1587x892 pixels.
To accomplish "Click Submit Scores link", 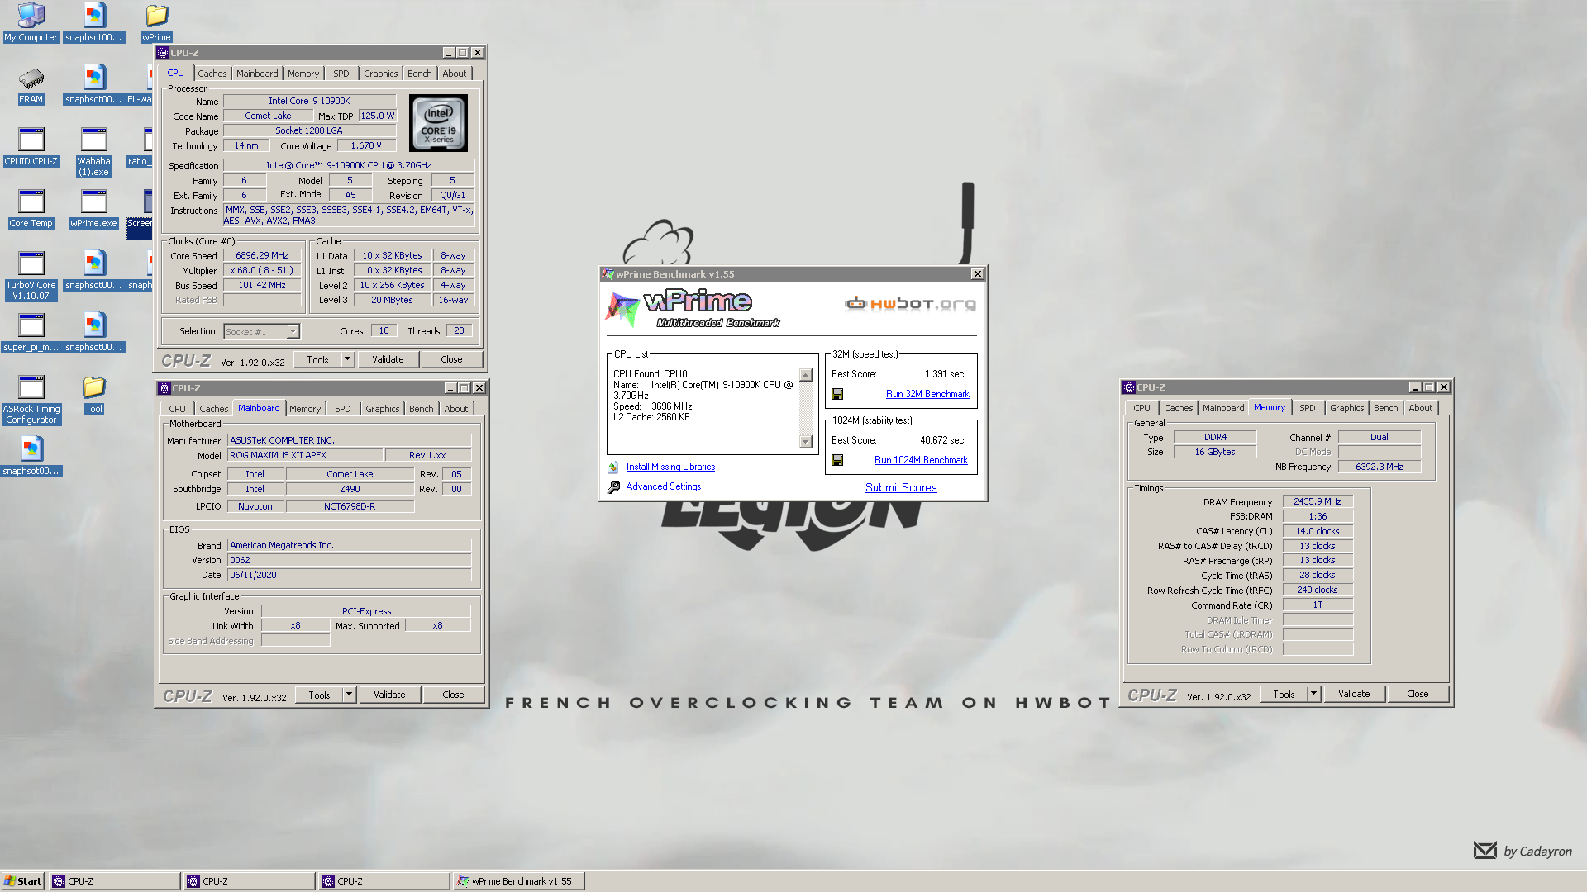I will coord(901,488).
